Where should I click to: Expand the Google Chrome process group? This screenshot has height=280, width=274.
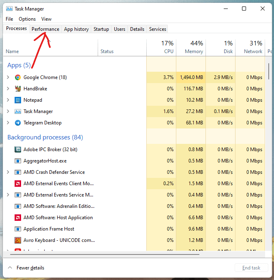(8, 77)
